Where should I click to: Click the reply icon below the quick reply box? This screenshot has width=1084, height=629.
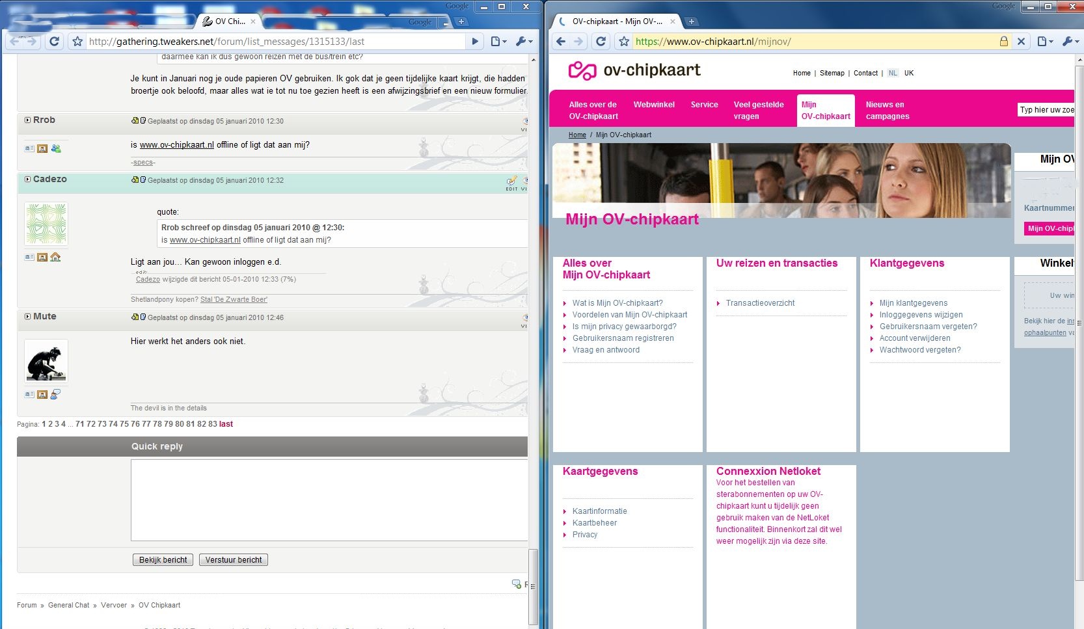point(517,584)
